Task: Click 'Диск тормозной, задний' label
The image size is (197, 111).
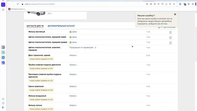Action: [x=39, y=55]
